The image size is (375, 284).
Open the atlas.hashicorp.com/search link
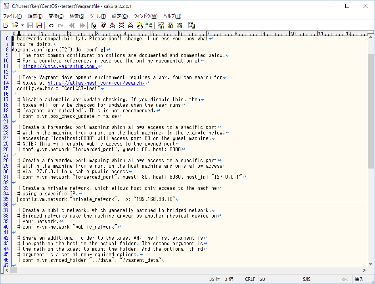(x=96, y=83)
